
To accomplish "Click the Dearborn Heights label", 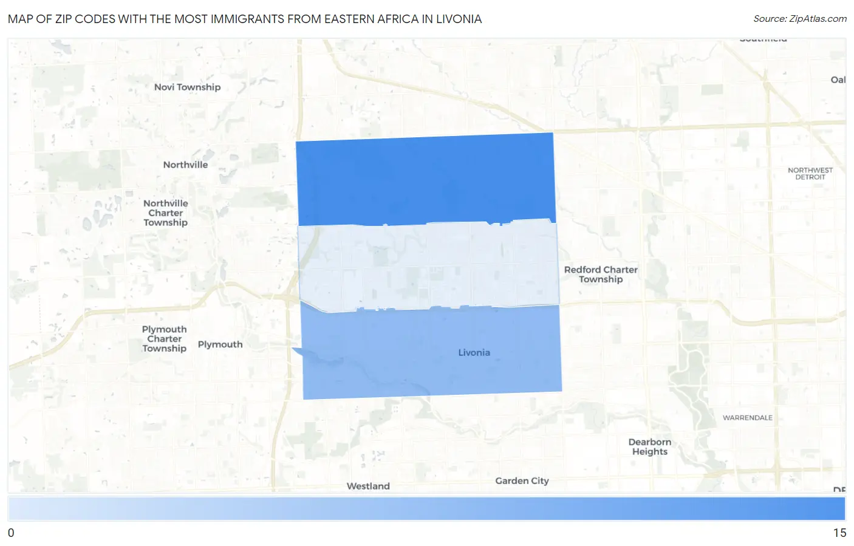I will coord(650,447).
